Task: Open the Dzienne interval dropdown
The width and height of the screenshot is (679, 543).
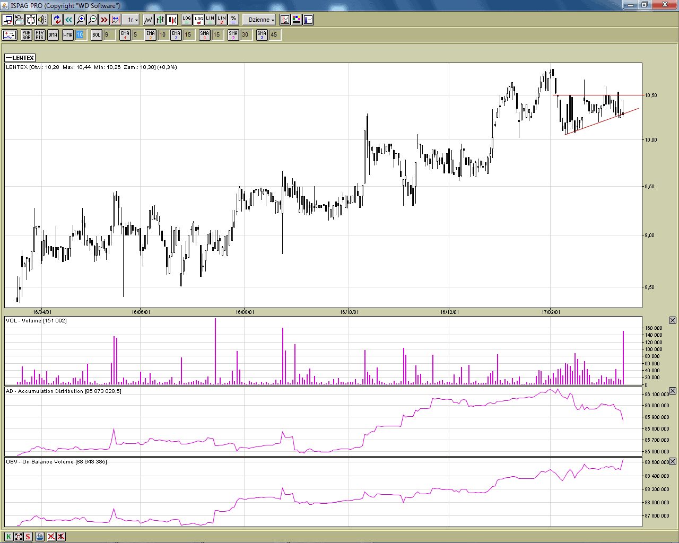Action: [x=261, y=20]
